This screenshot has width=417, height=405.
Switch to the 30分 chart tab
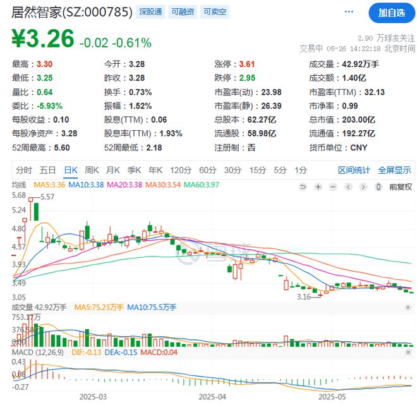pos(233,170)
